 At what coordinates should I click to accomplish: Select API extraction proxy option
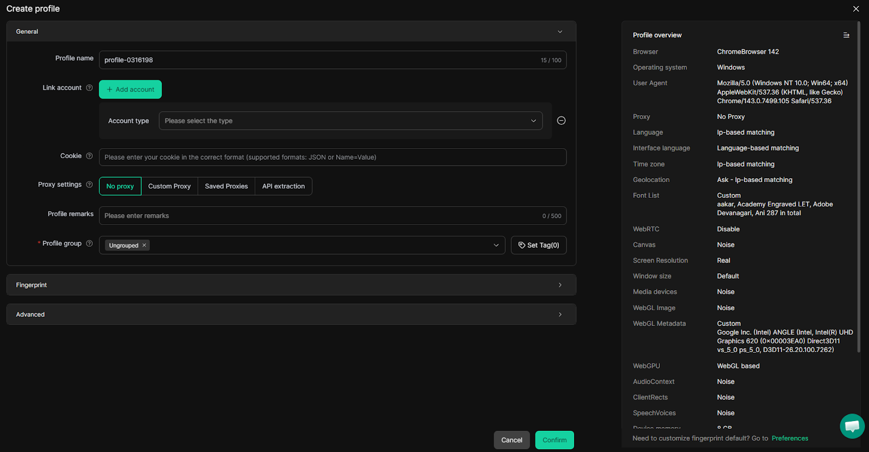[x=283, y=186]
